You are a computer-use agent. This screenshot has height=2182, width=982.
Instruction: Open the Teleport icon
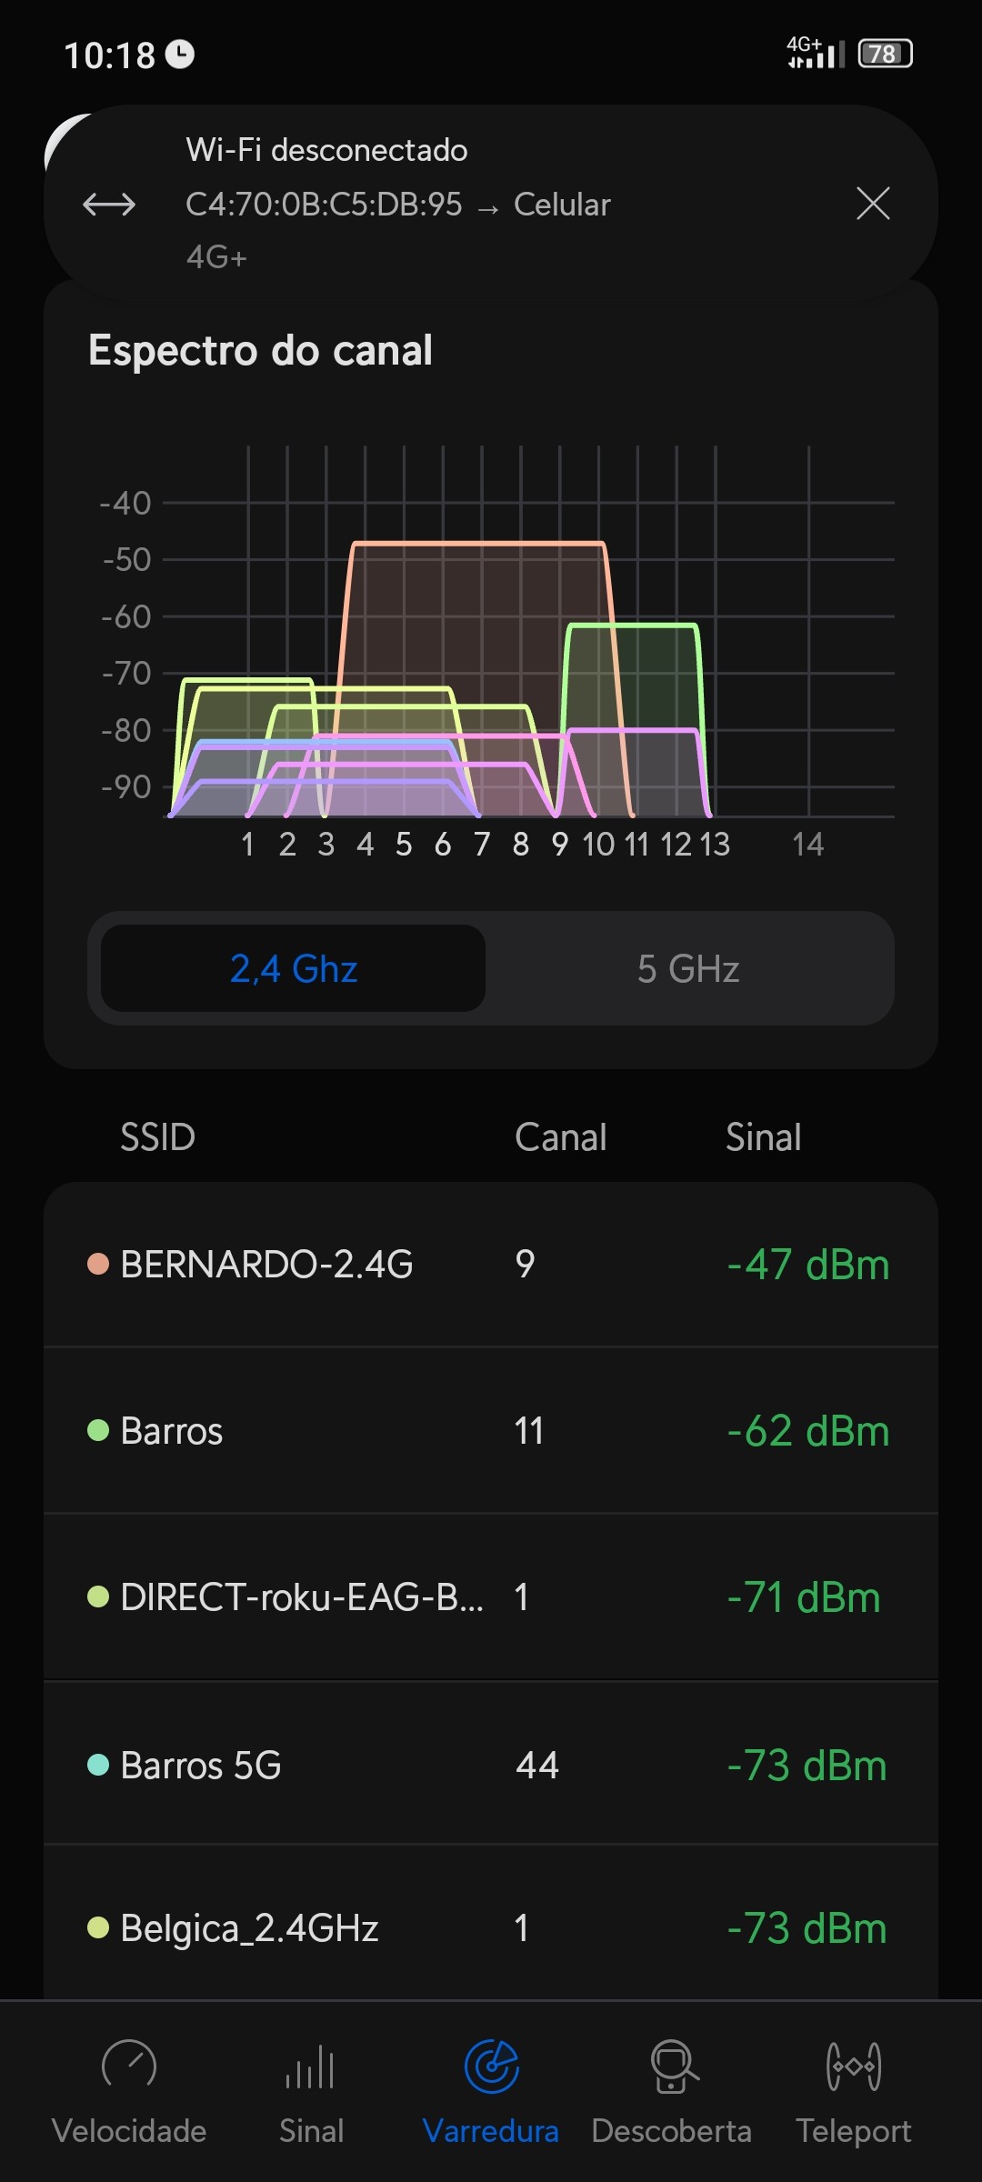click(x=853, y=2066)
